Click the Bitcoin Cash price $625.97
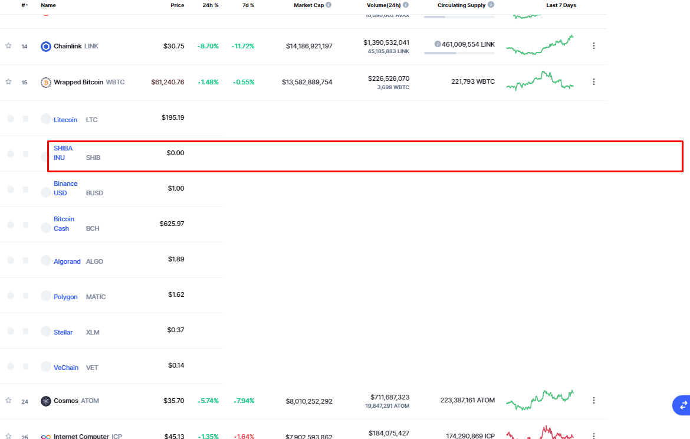The height and width of the screenshot is (439, 690). coord(172,224)
